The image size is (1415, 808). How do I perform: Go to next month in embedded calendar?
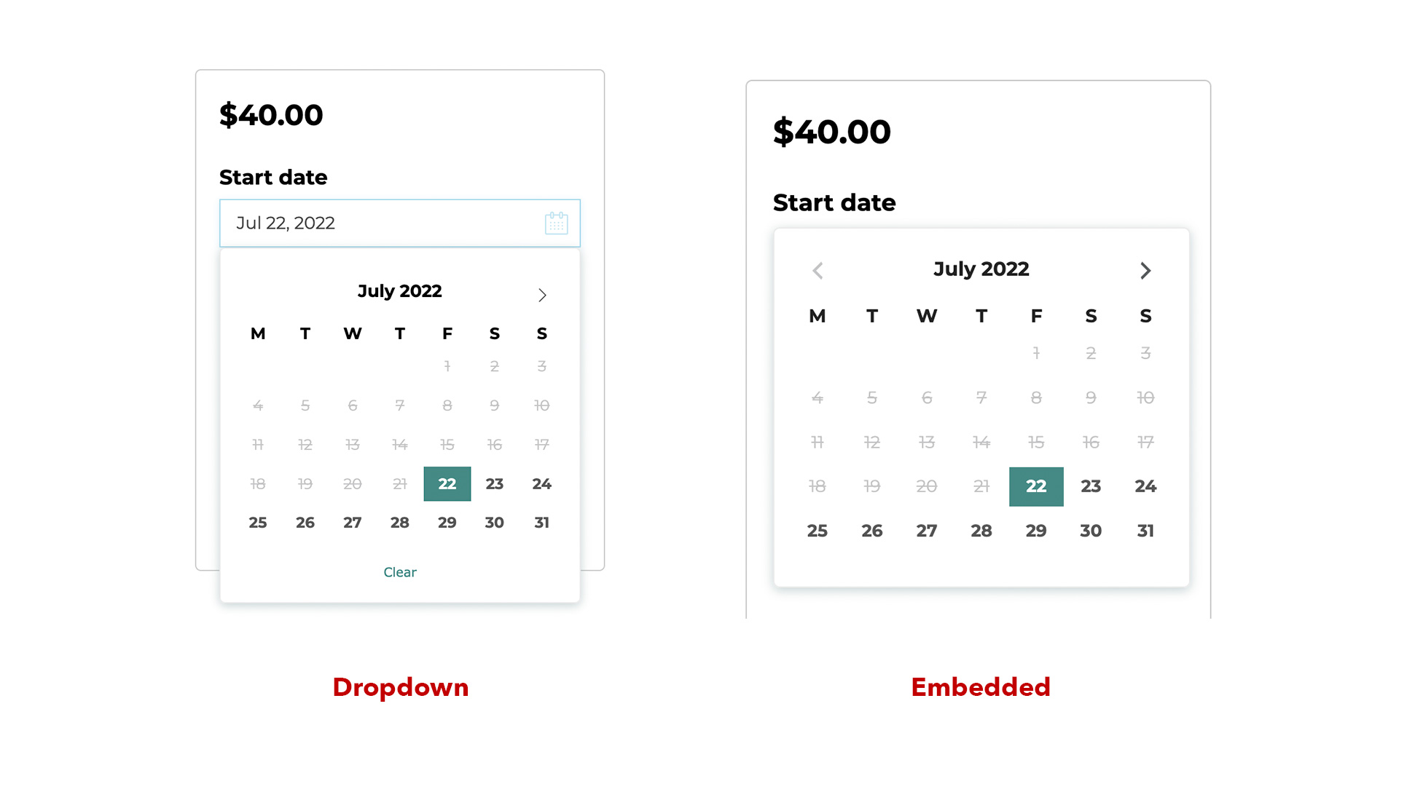(1145, 271)
